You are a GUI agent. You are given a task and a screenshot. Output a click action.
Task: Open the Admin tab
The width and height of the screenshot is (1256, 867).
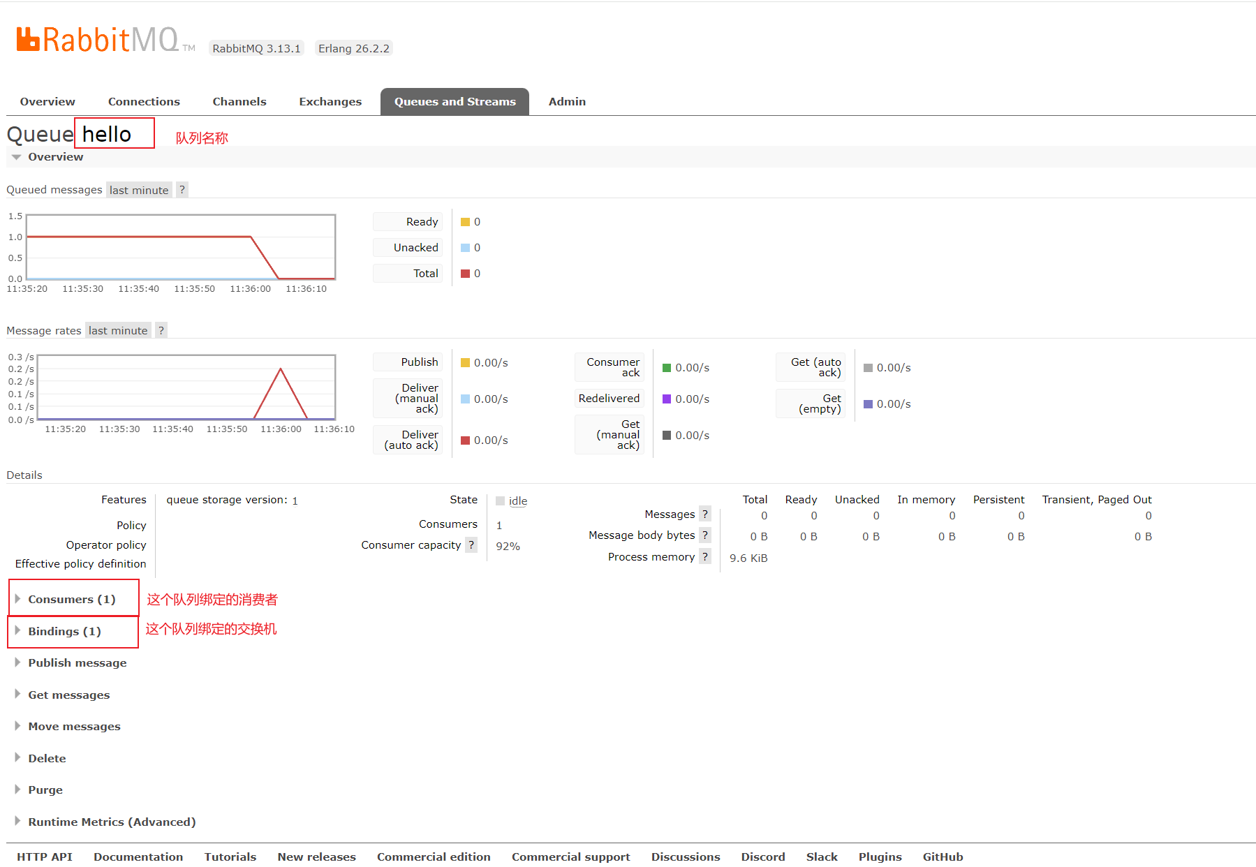point(567,102)
